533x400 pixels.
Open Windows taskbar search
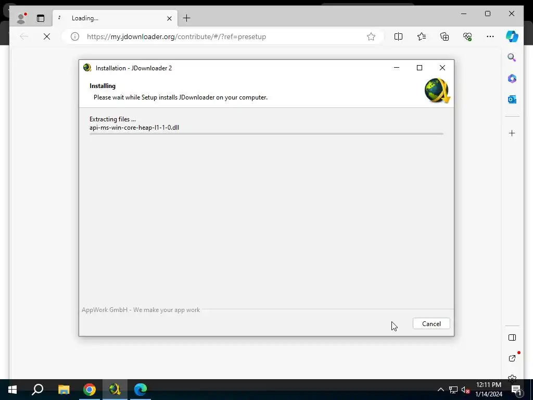[37, 390]
